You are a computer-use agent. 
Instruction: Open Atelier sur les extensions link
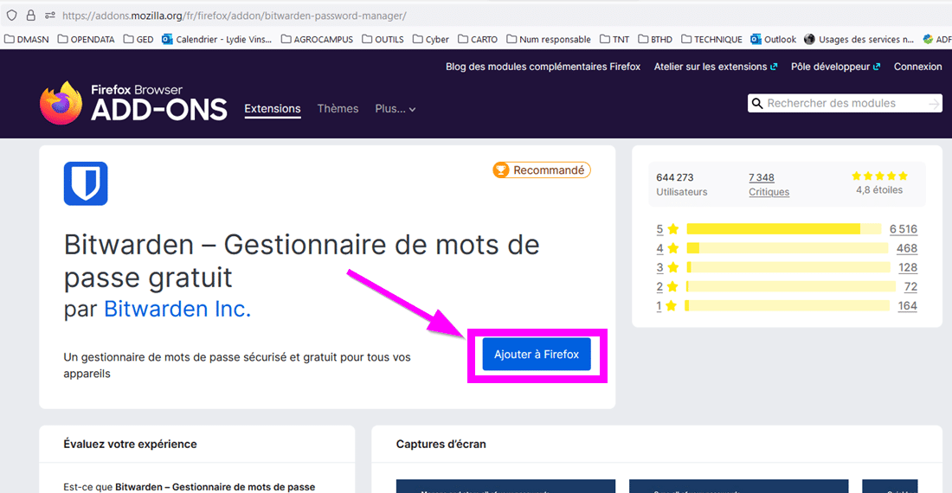point(715,67)
